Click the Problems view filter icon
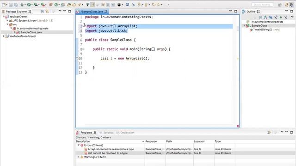296x166 pixels. point(269,133)
